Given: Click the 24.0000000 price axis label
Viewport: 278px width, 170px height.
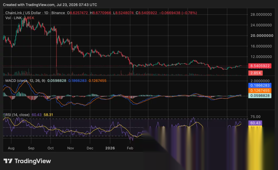Looking at the screenshot, I should point(261,25).
